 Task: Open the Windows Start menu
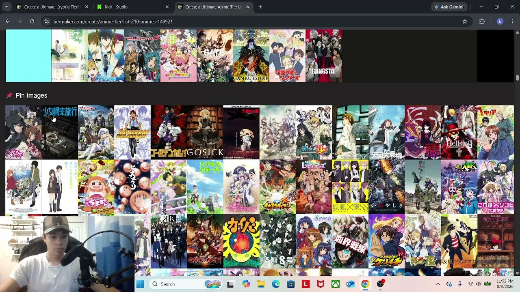[x=140, y=284]
